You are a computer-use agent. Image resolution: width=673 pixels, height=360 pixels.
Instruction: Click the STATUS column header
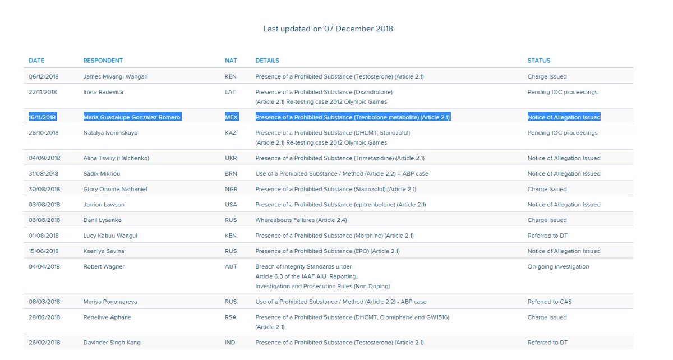(x=539, y=61)
